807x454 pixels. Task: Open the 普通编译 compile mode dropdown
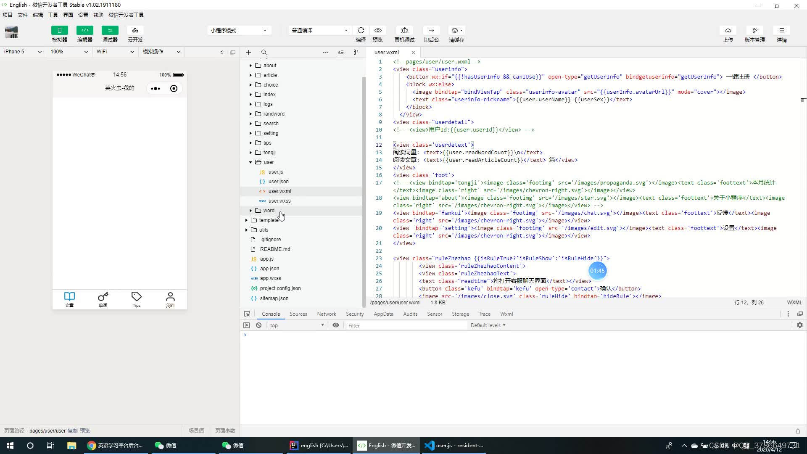tap(319, 30)
